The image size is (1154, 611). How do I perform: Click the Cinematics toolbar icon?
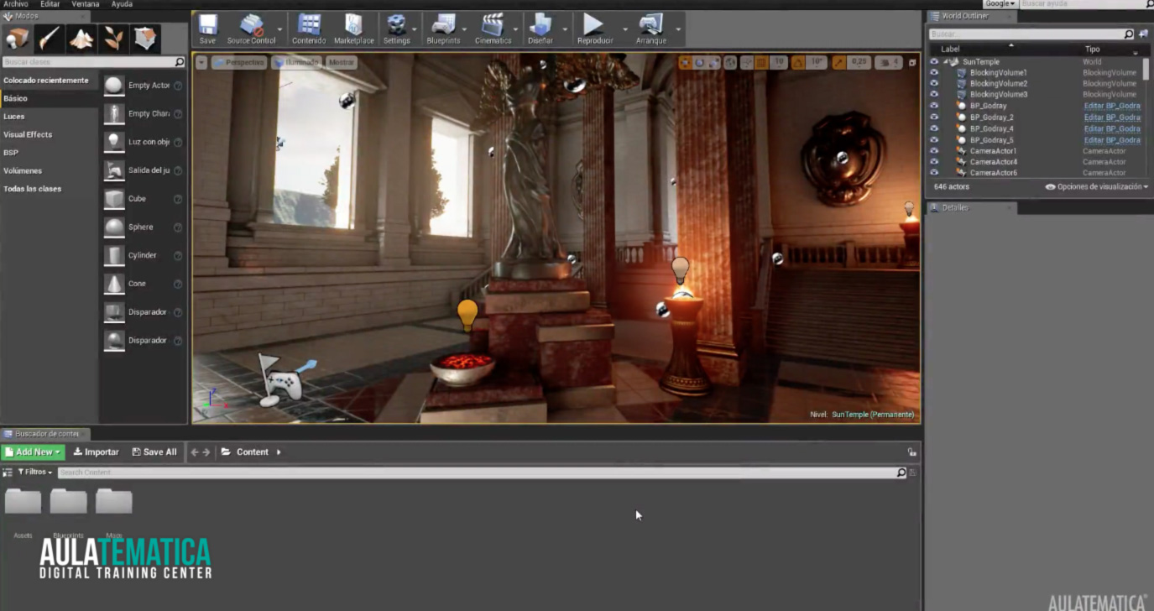click(493, 29)
